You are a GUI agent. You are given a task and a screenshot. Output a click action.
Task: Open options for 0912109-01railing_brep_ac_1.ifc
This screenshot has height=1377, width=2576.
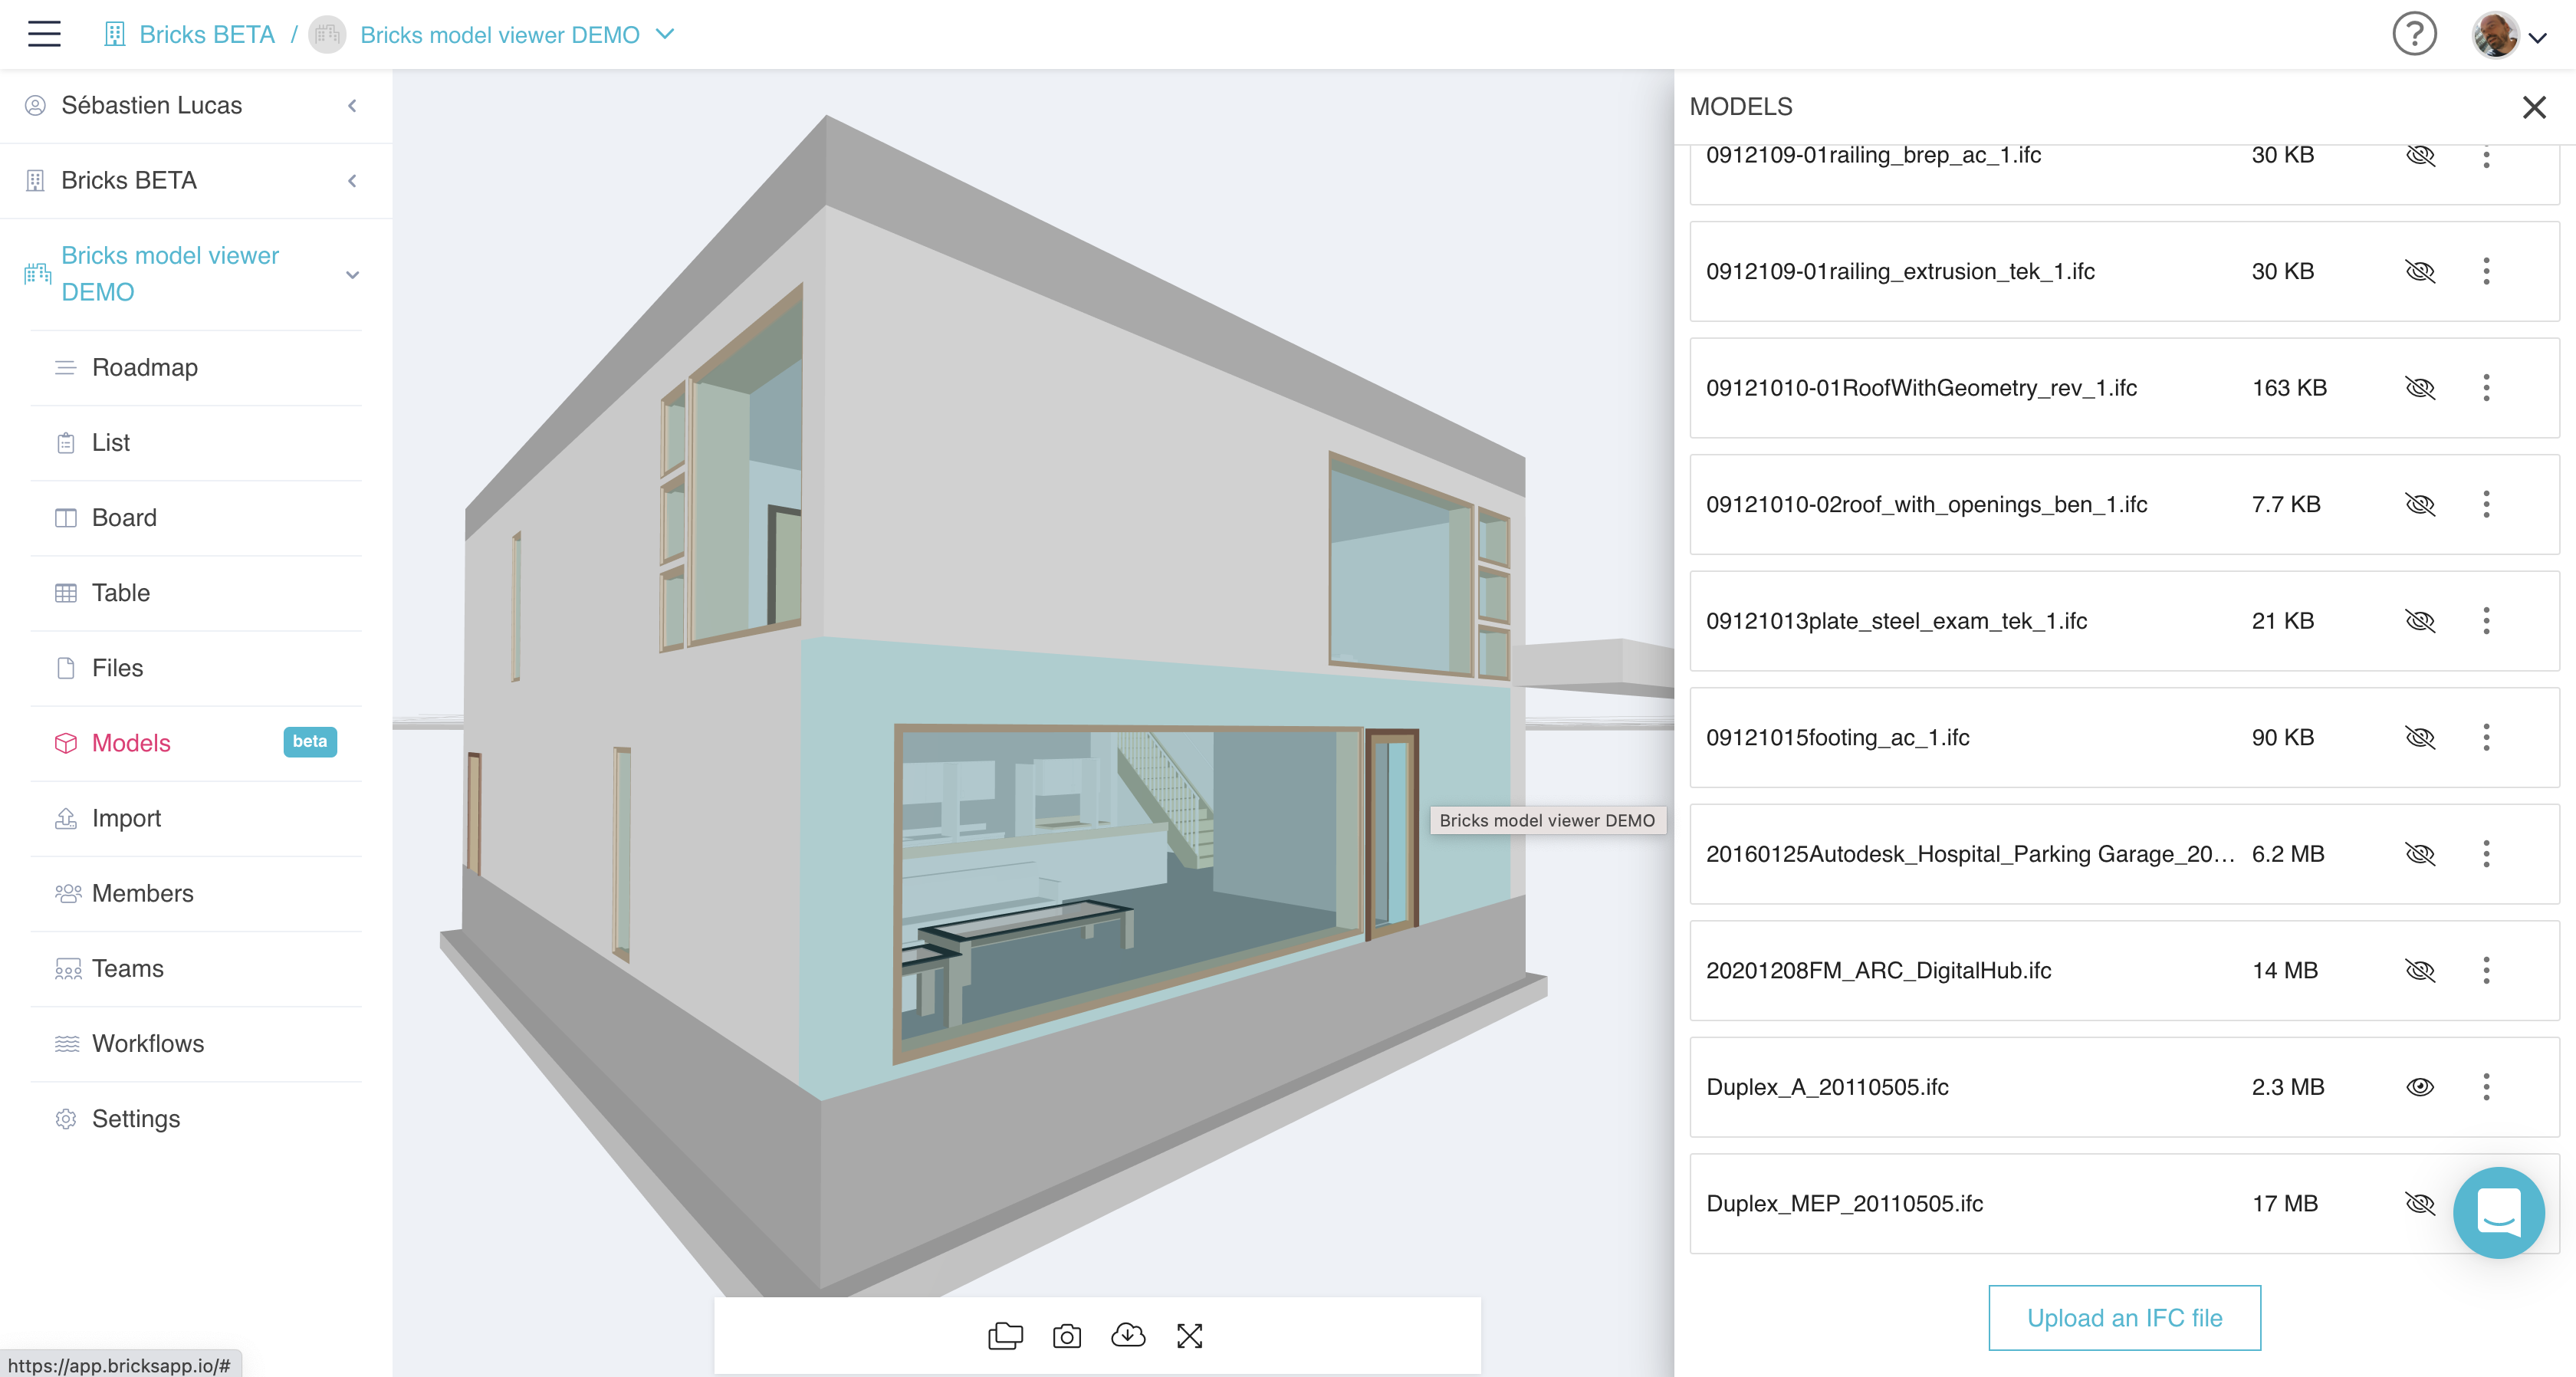click(2486, 155)
